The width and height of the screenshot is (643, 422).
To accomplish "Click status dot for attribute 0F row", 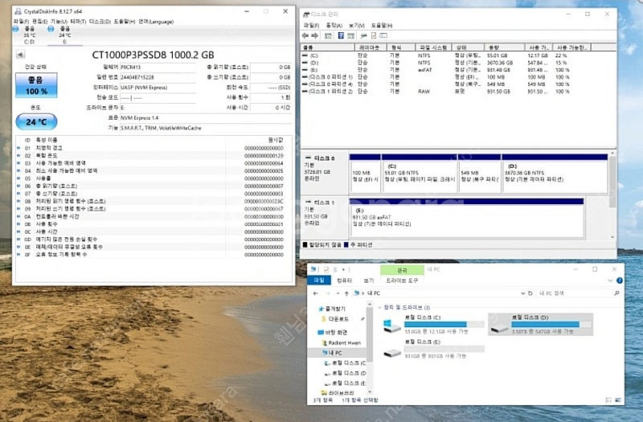I will point(18,255).
